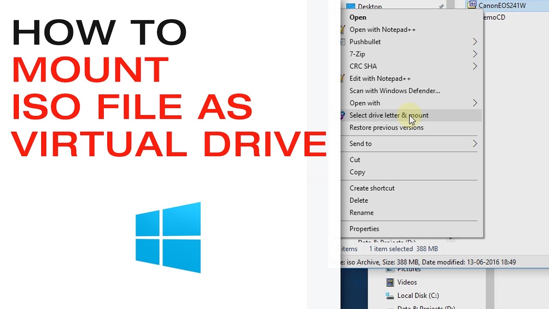Expand the Open with submenu arrow

(x=475, y=103)
